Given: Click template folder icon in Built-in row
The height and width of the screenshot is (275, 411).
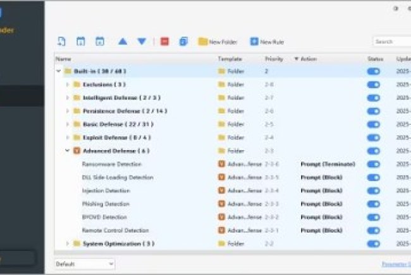Looking at the screenshot, I should coord(221,71).
